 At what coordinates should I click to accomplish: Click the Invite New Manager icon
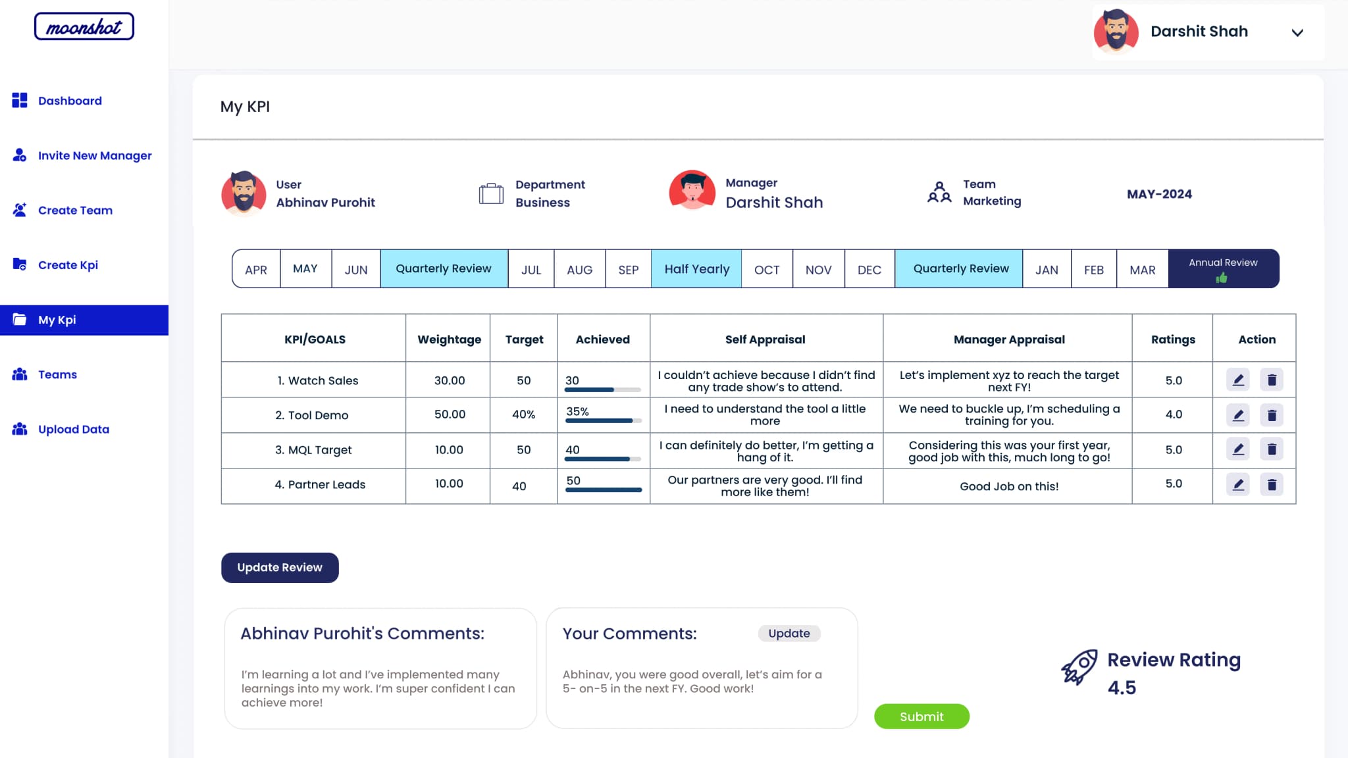coord(20,155)
